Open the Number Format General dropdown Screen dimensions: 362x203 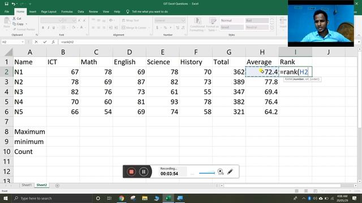click(x=183, y=20)
